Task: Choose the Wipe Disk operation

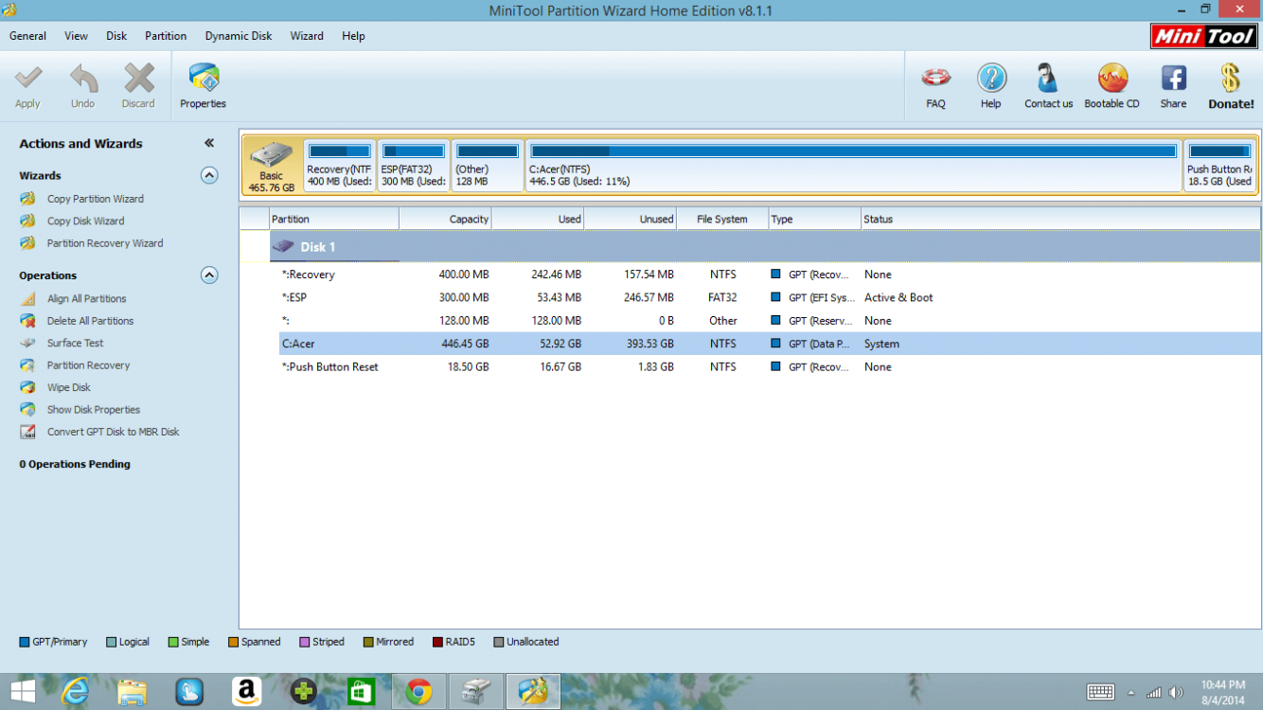Action: click(68, 387)
